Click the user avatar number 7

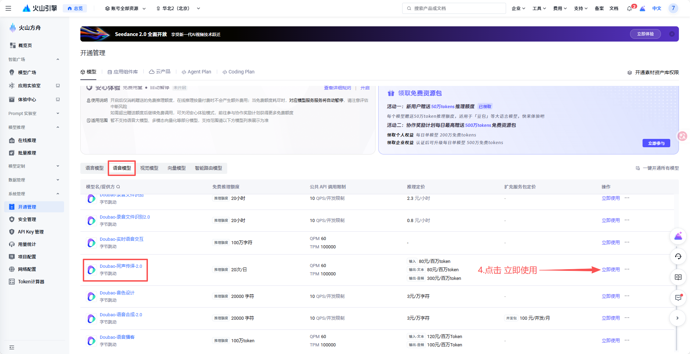pyautogui.click(x=673, y=8)
